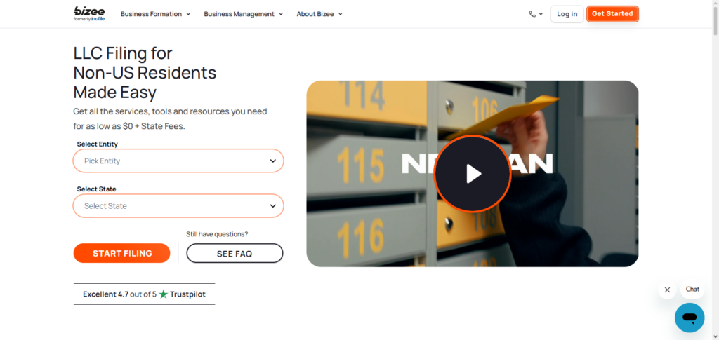Play the mailbox video with the play button
The width and height of the screenshot is (719, 340).
(472, 173)
